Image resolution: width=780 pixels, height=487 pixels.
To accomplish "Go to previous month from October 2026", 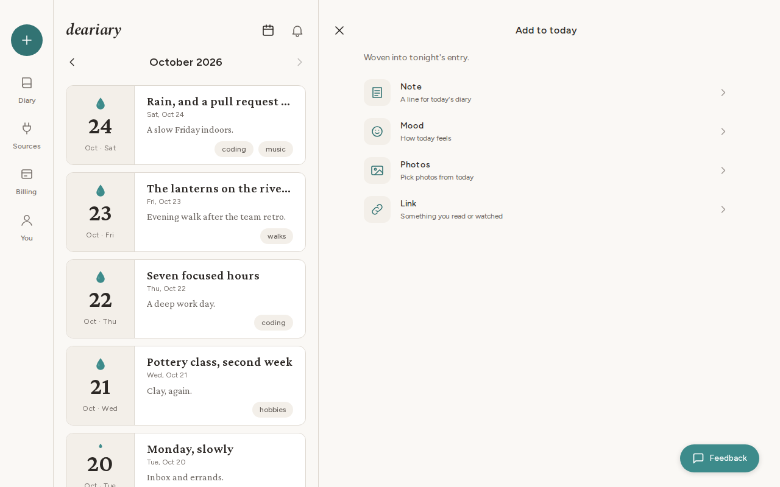I will 72,62.
